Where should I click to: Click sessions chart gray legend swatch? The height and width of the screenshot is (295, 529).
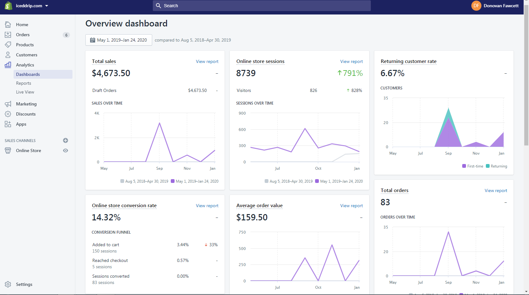267,181
